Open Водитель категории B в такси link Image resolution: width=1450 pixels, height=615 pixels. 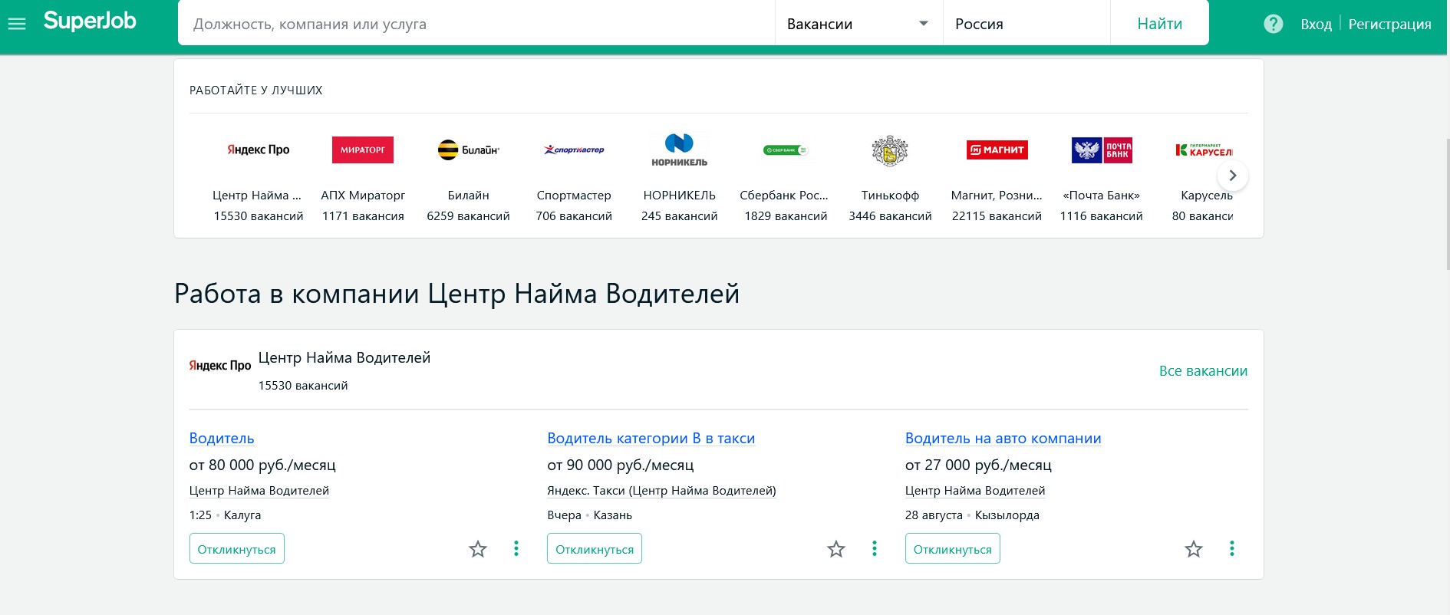pyautogui.click(x=651, y=439)
